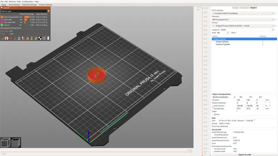The width and height of the screenshot is (278, 156).
Task: Open Printer preset dropdown
Action: click(243, 26)
